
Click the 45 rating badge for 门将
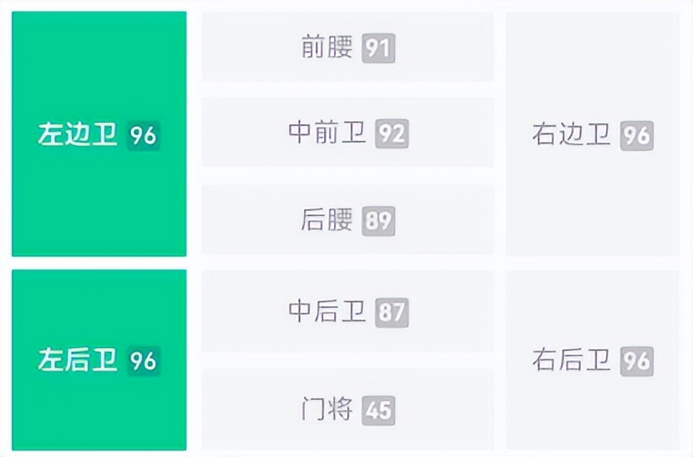(x=379, y=410)
